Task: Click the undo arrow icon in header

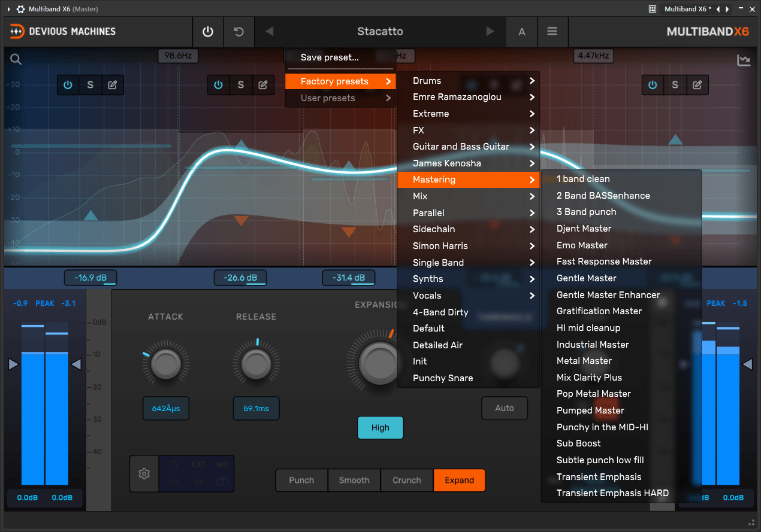Action: tap(239, 32)
